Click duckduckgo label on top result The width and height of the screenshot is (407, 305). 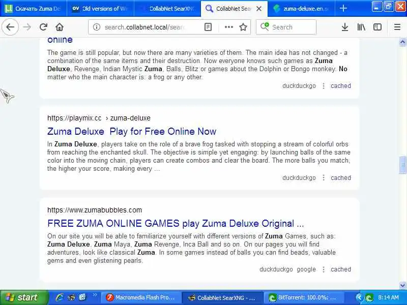point(299,85)
